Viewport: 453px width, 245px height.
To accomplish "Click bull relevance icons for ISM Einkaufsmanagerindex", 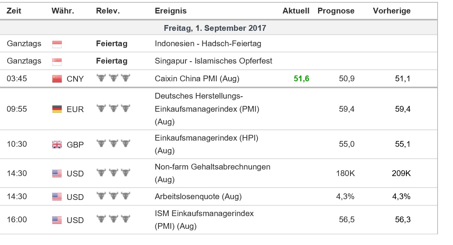I will click(x=113, y=220).
